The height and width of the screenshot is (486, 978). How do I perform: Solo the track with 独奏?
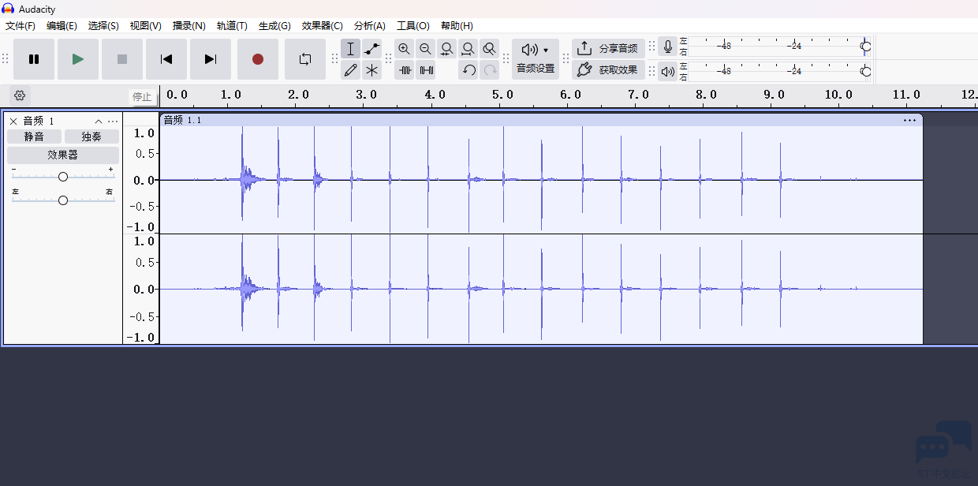(91, 136)
